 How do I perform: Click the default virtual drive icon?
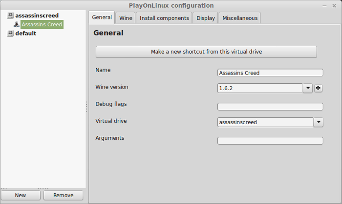tap(10, 33)
